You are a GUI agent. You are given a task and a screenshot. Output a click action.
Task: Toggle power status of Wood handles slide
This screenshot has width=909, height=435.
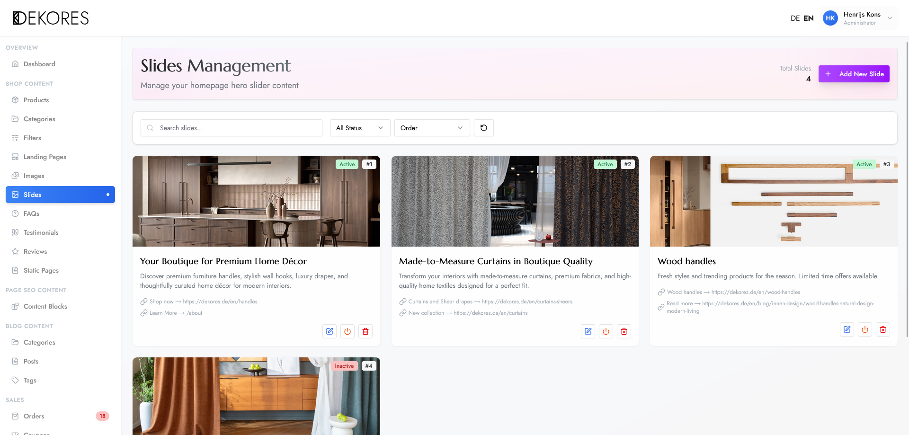[865, 329]
